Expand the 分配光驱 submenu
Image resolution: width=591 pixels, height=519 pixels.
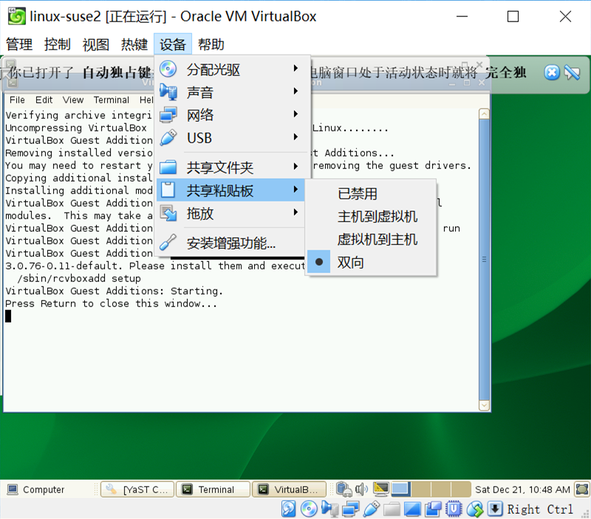click(232, 69)
